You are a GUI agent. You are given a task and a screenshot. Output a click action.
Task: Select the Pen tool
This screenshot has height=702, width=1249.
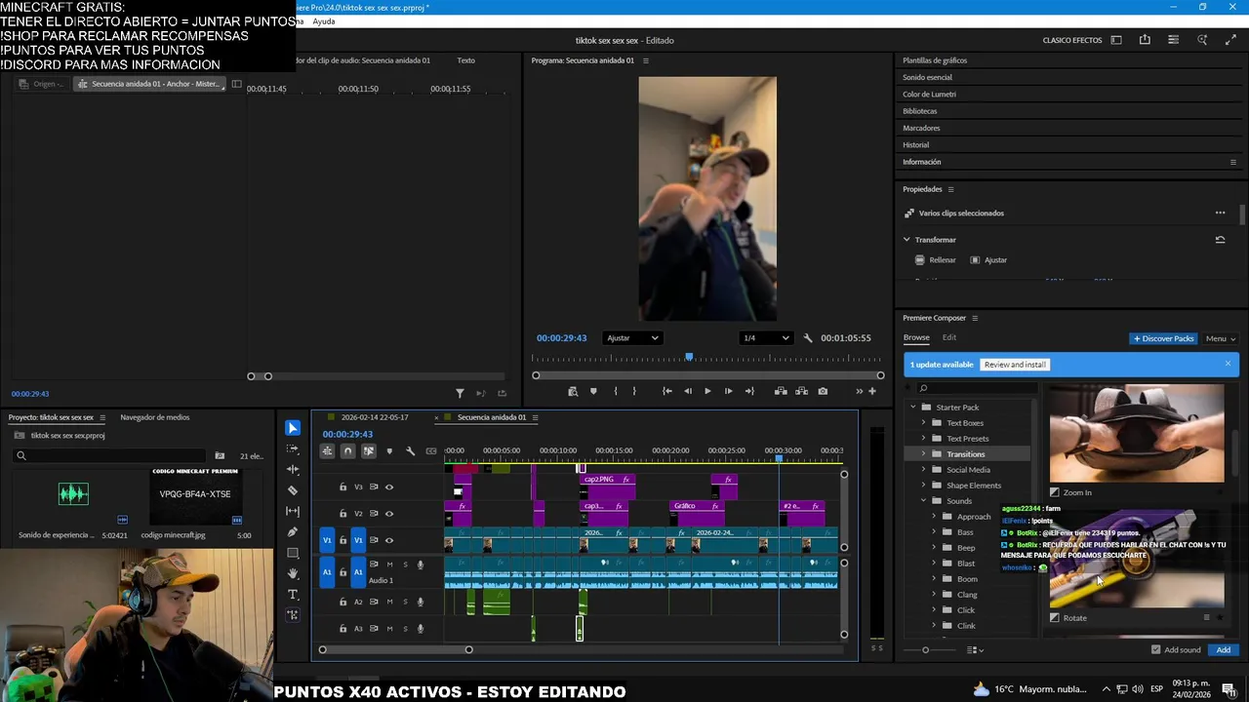[x=293, y=532]
